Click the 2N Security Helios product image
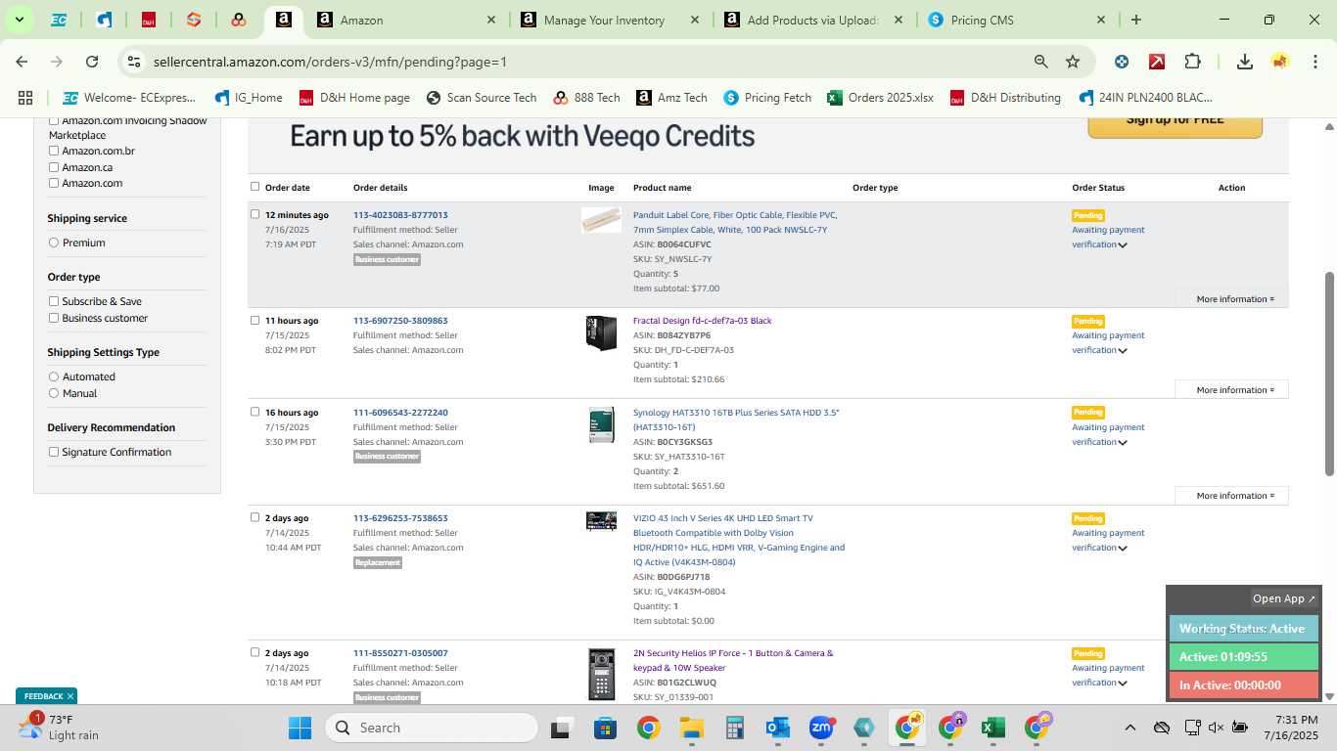This screenshot has width=1337, height=751. tap(601, 674)
